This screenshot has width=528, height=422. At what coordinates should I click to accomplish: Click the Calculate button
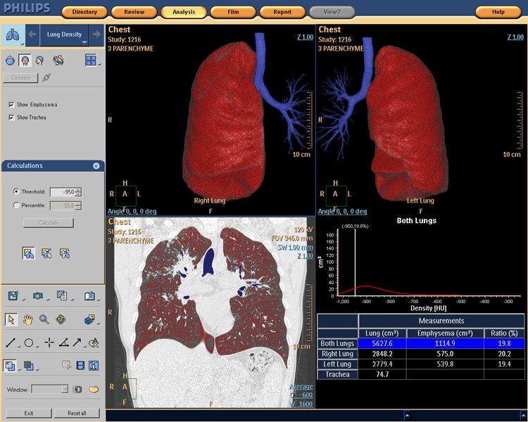(x=49, y=223)
